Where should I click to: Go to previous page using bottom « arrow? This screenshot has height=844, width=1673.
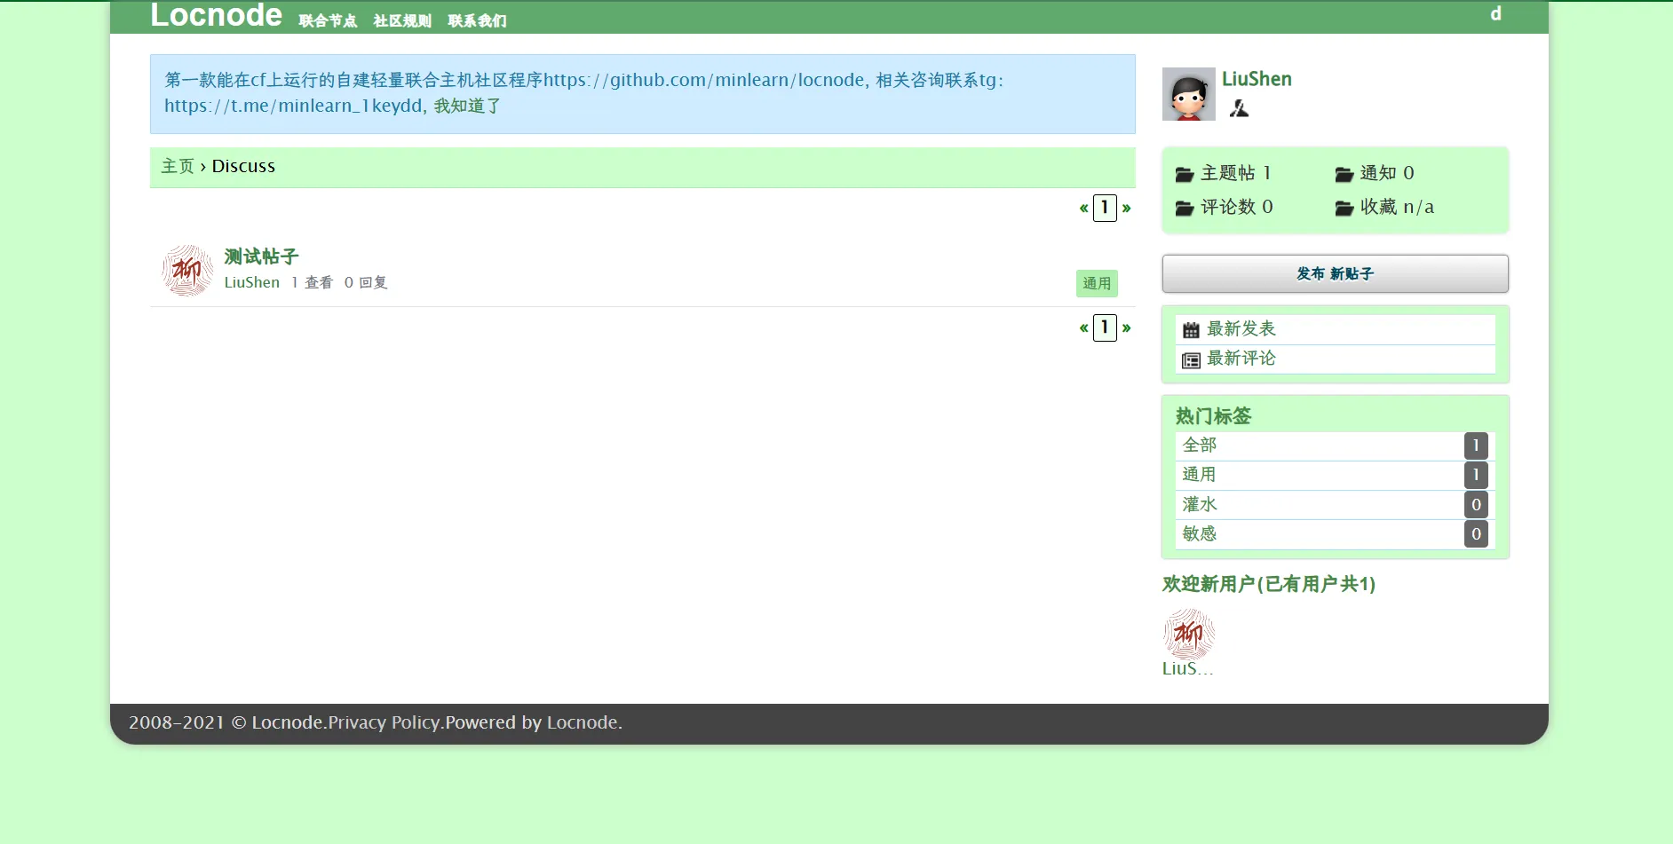click(x=1083, y=327)
